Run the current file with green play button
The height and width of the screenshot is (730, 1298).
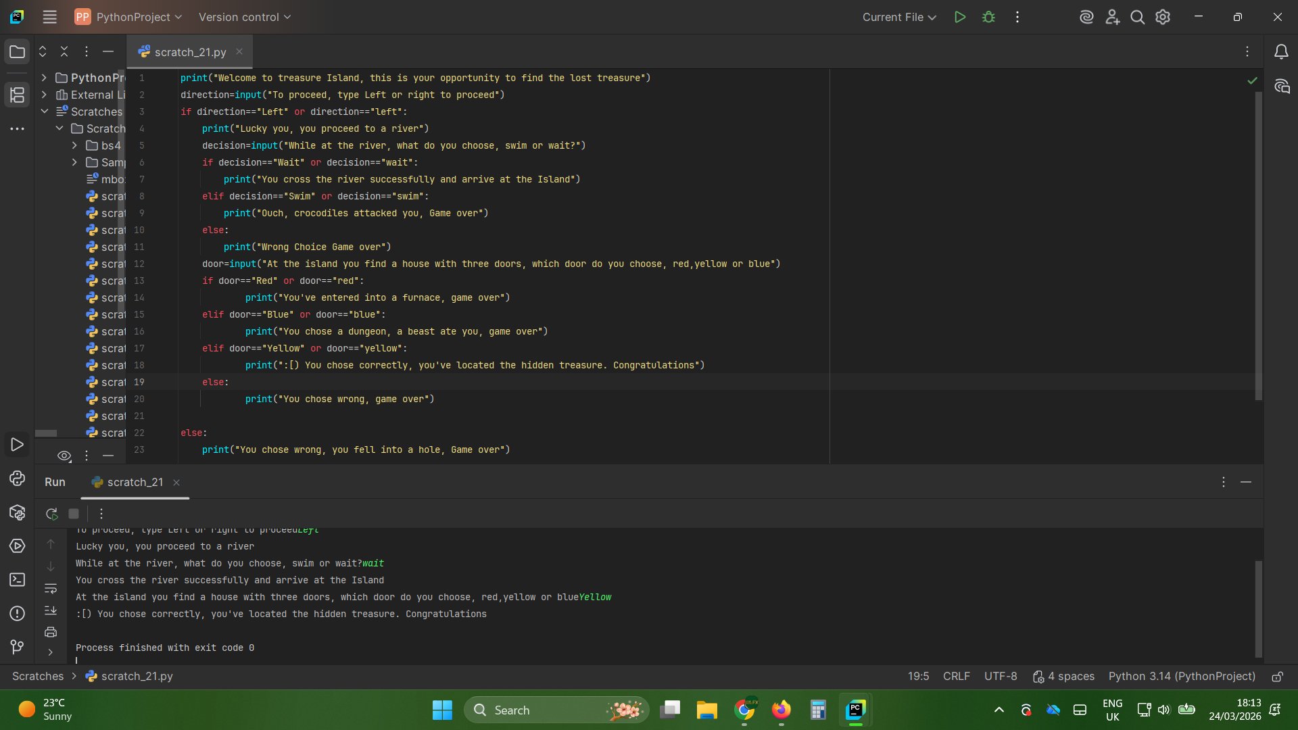(959, 17)
